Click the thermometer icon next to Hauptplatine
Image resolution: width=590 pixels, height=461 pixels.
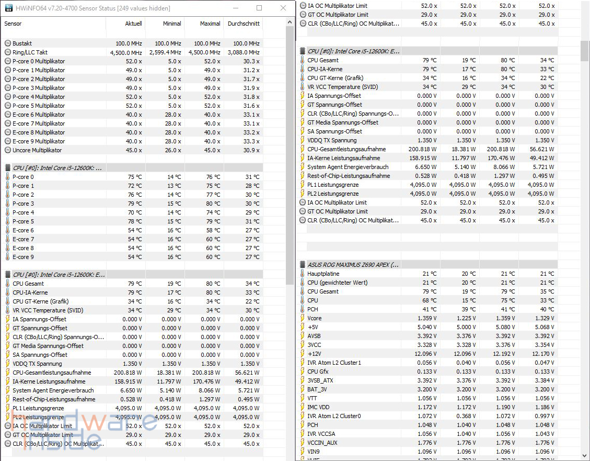[x=303, y=274]
